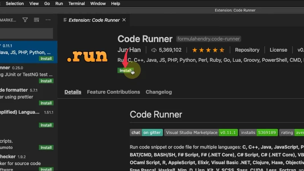The image size is (304, 171).
Task: Install the JUnit/TestNG test runner extension
Action: [46, 81]
